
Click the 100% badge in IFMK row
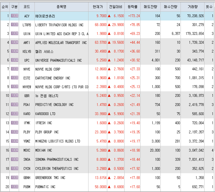[15, 123]
